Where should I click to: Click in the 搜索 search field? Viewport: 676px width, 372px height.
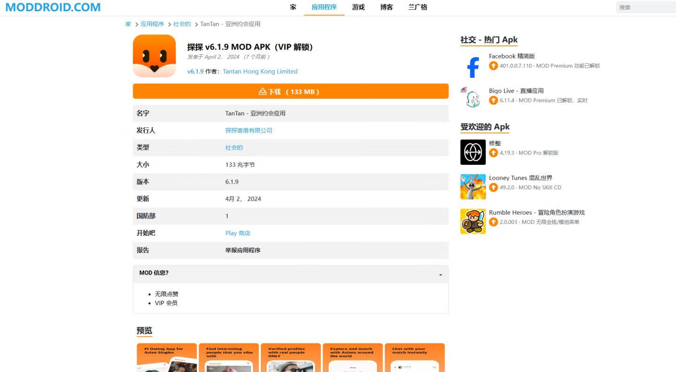(645, 7)
